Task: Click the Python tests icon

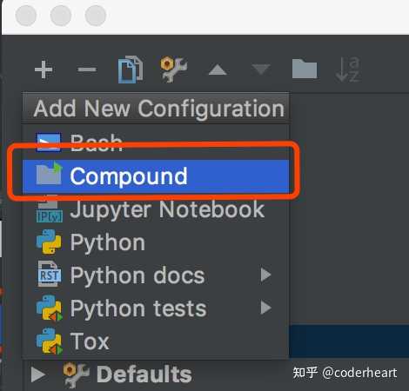Action: (50, 308)
